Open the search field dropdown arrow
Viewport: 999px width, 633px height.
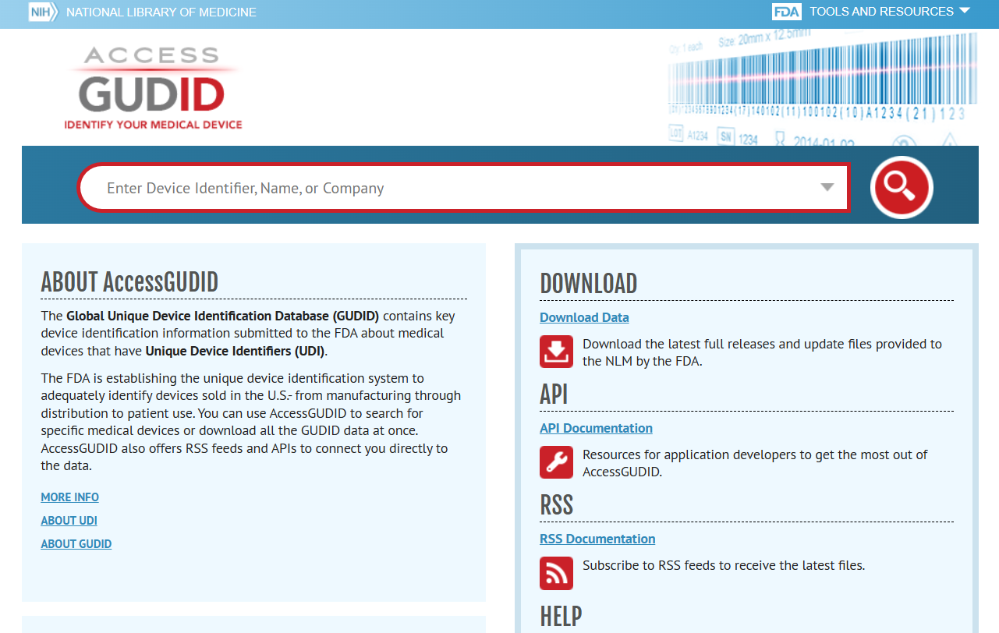(827, 188)
